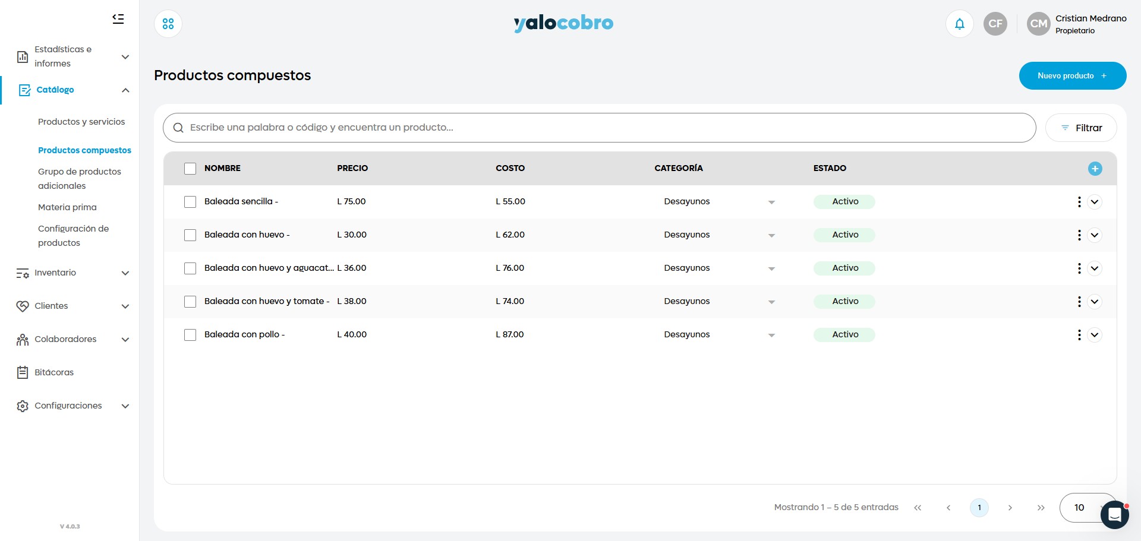
Task: Open Configuración de productos
Action: coord(74,236)
